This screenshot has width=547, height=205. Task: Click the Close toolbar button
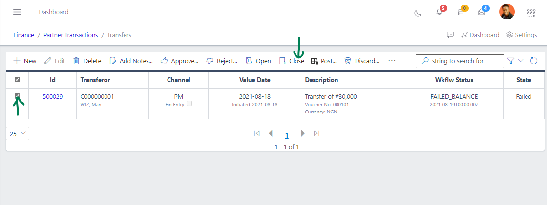292,61
